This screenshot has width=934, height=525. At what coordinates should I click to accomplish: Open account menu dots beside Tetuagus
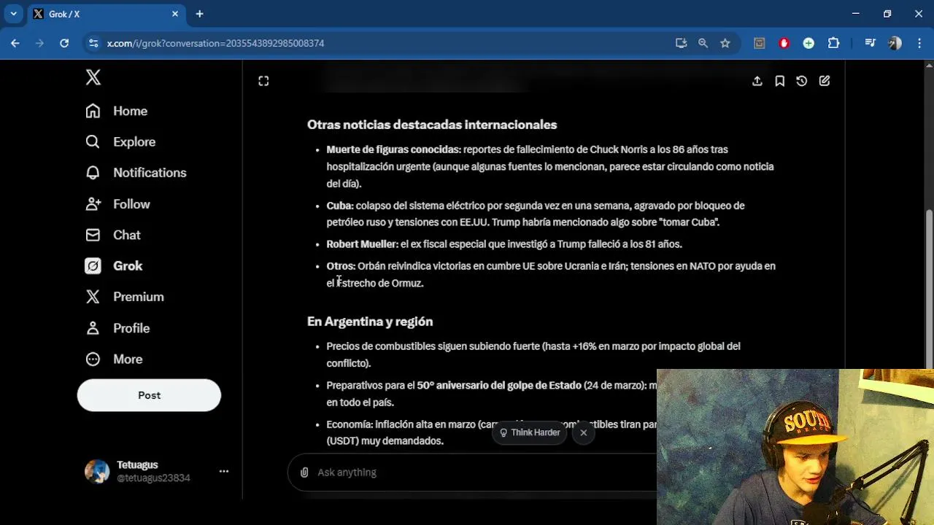click(224, 471)
